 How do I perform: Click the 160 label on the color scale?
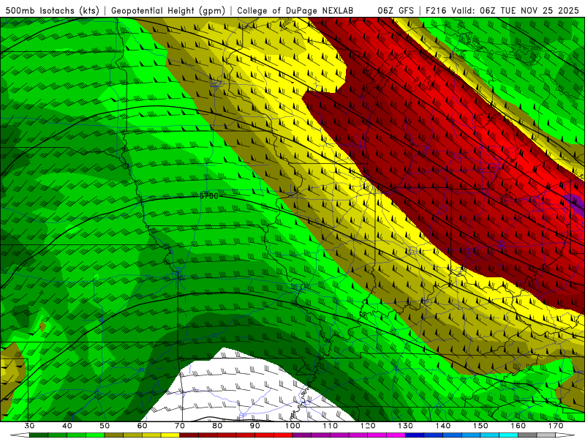click(x=518, y=426)
